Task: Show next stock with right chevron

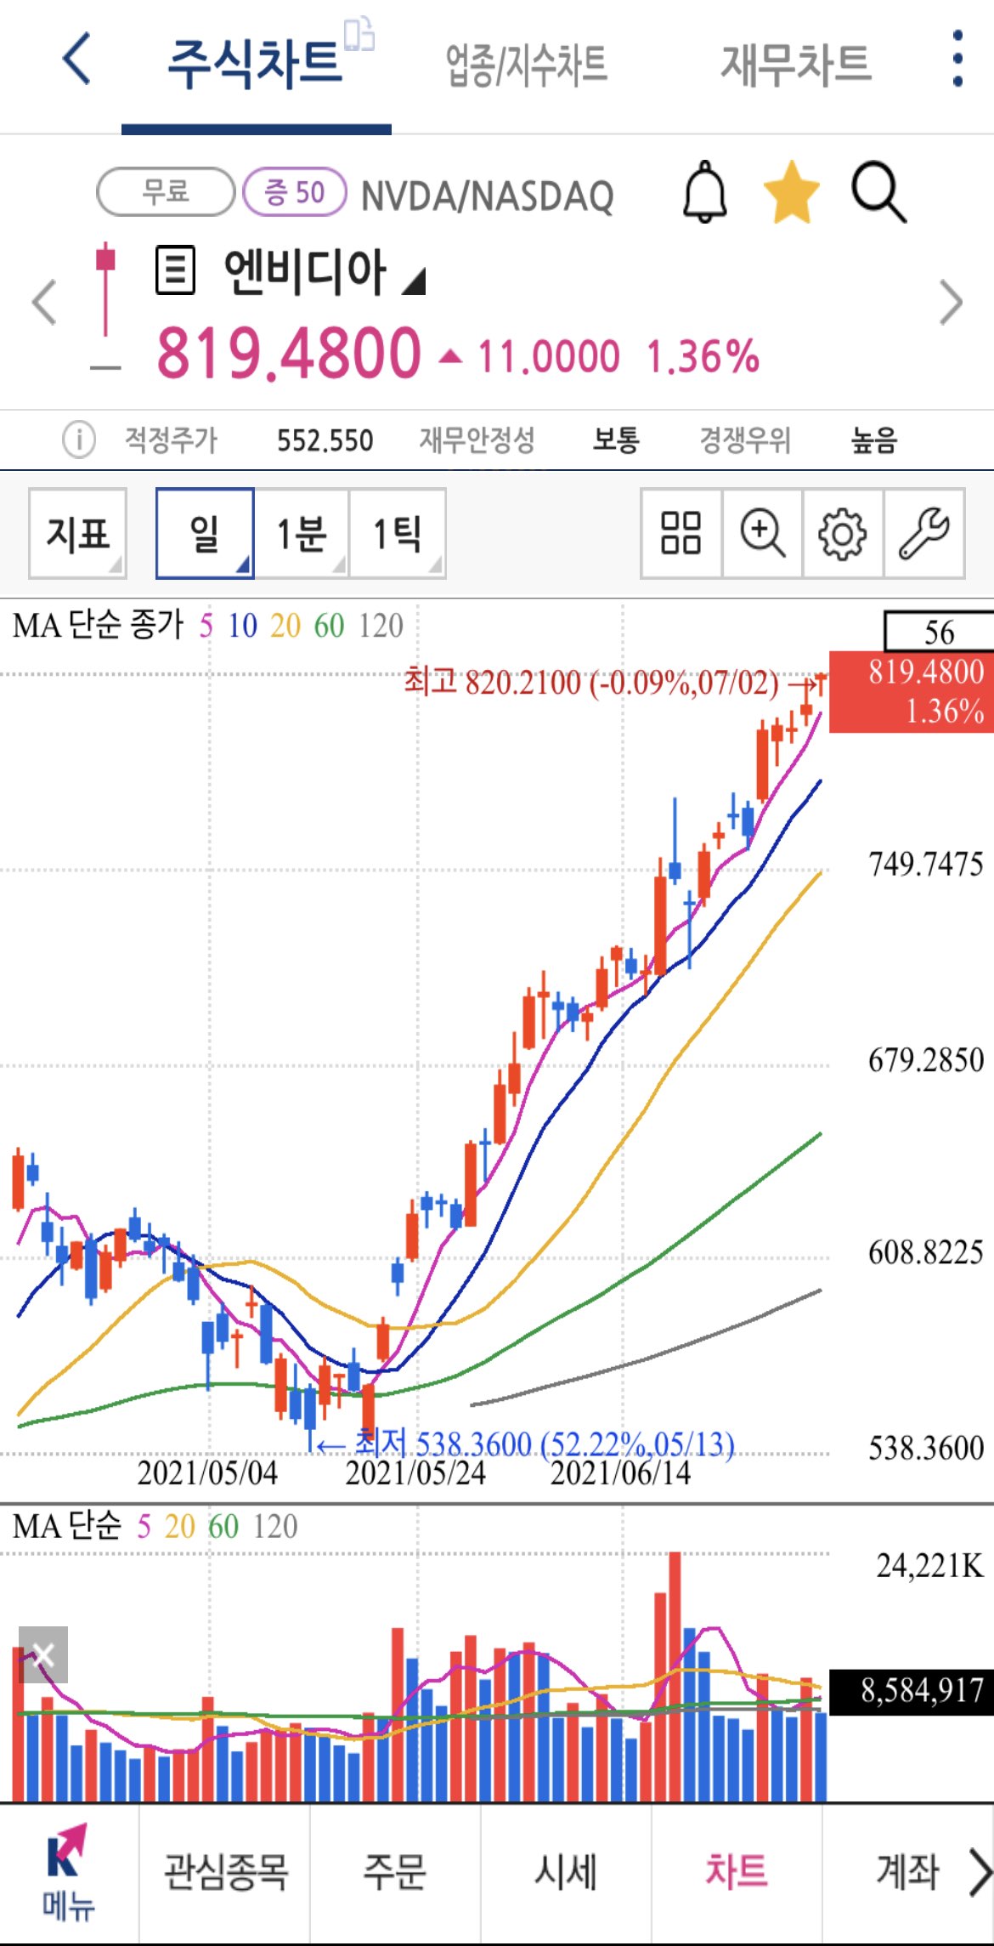Action: 951,302
